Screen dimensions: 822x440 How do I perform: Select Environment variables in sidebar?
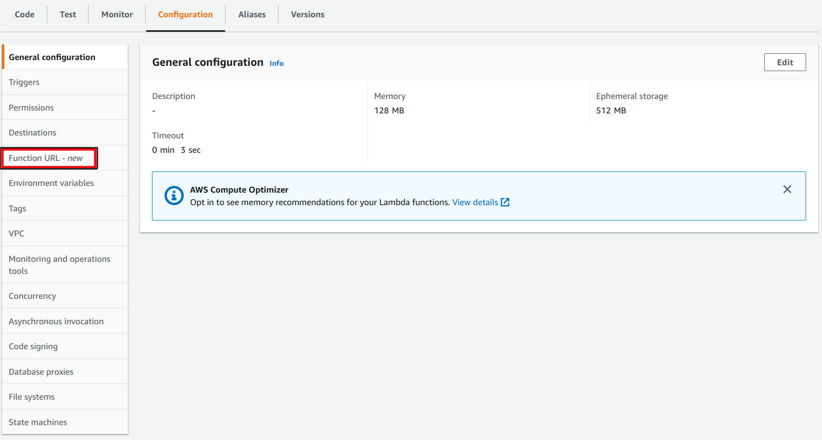click(51, 183)
